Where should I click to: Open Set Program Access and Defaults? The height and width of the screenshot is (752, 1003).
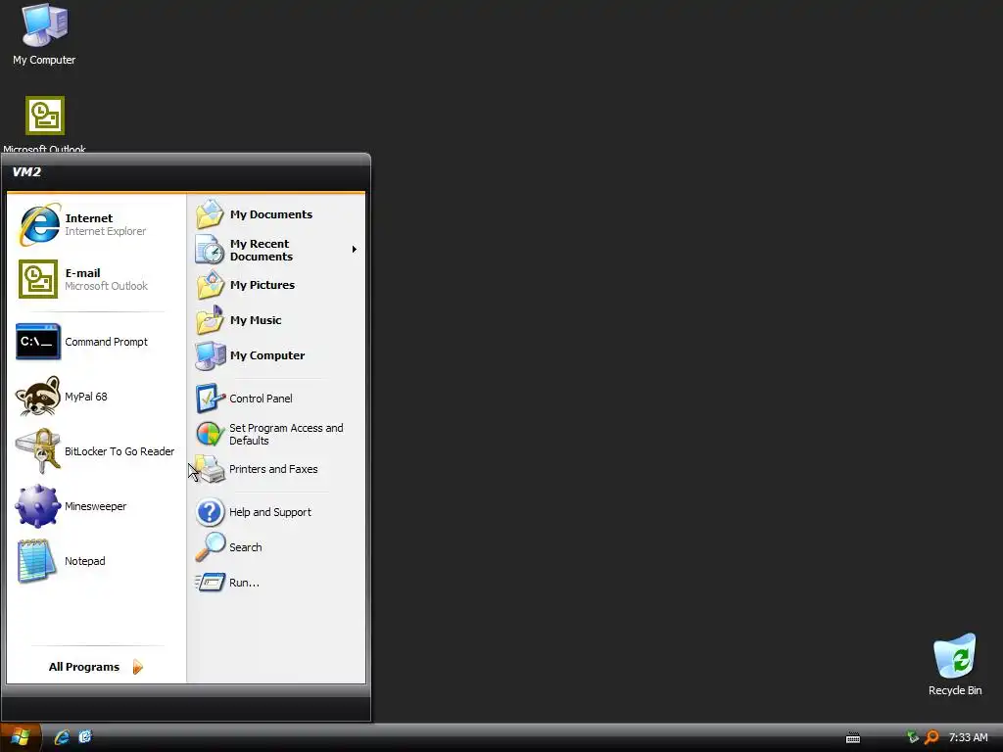click(x=276, y=434)
